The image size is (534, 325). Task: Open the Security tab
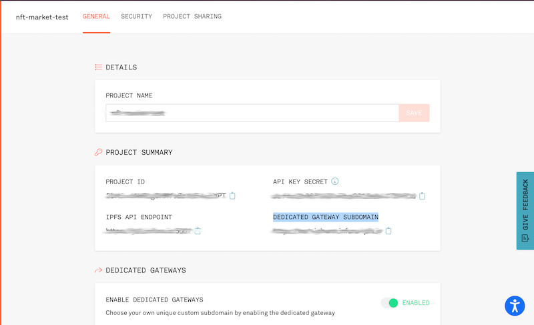pos(137,16)
